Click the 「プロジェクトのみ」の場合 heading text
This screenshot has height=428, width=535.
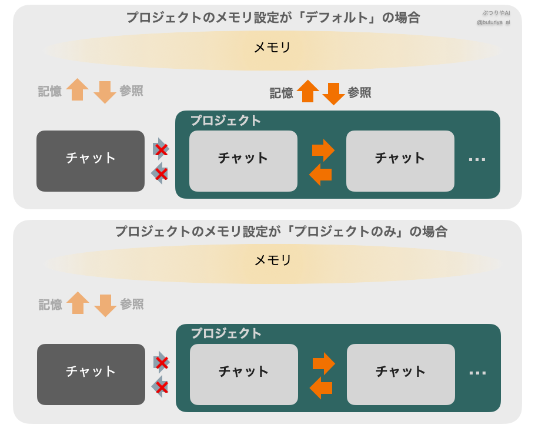[280, 232]
